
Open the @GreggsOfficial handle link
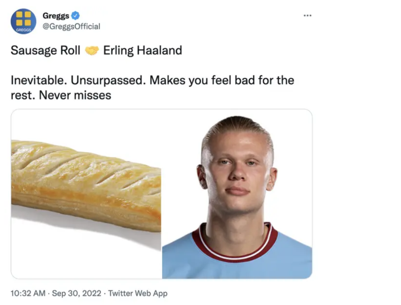click(71, 26)
